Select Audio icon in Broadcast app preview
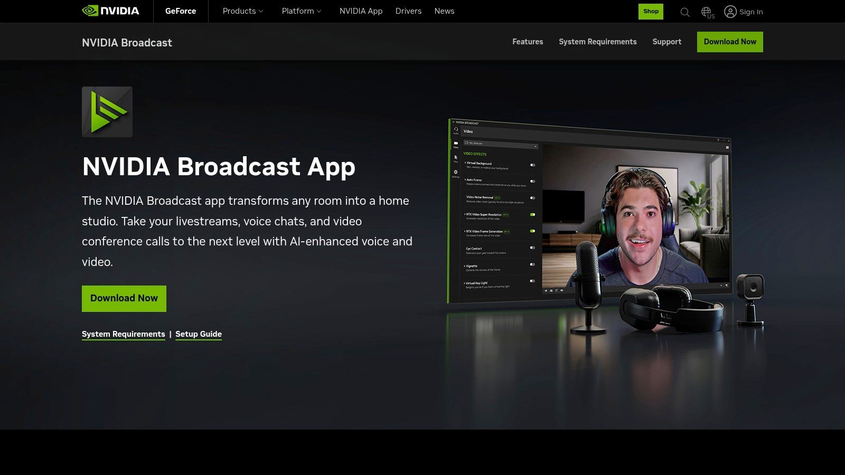The width and height of the screenshot is (845, 475). pyautogui.click(x=456, y=129)
